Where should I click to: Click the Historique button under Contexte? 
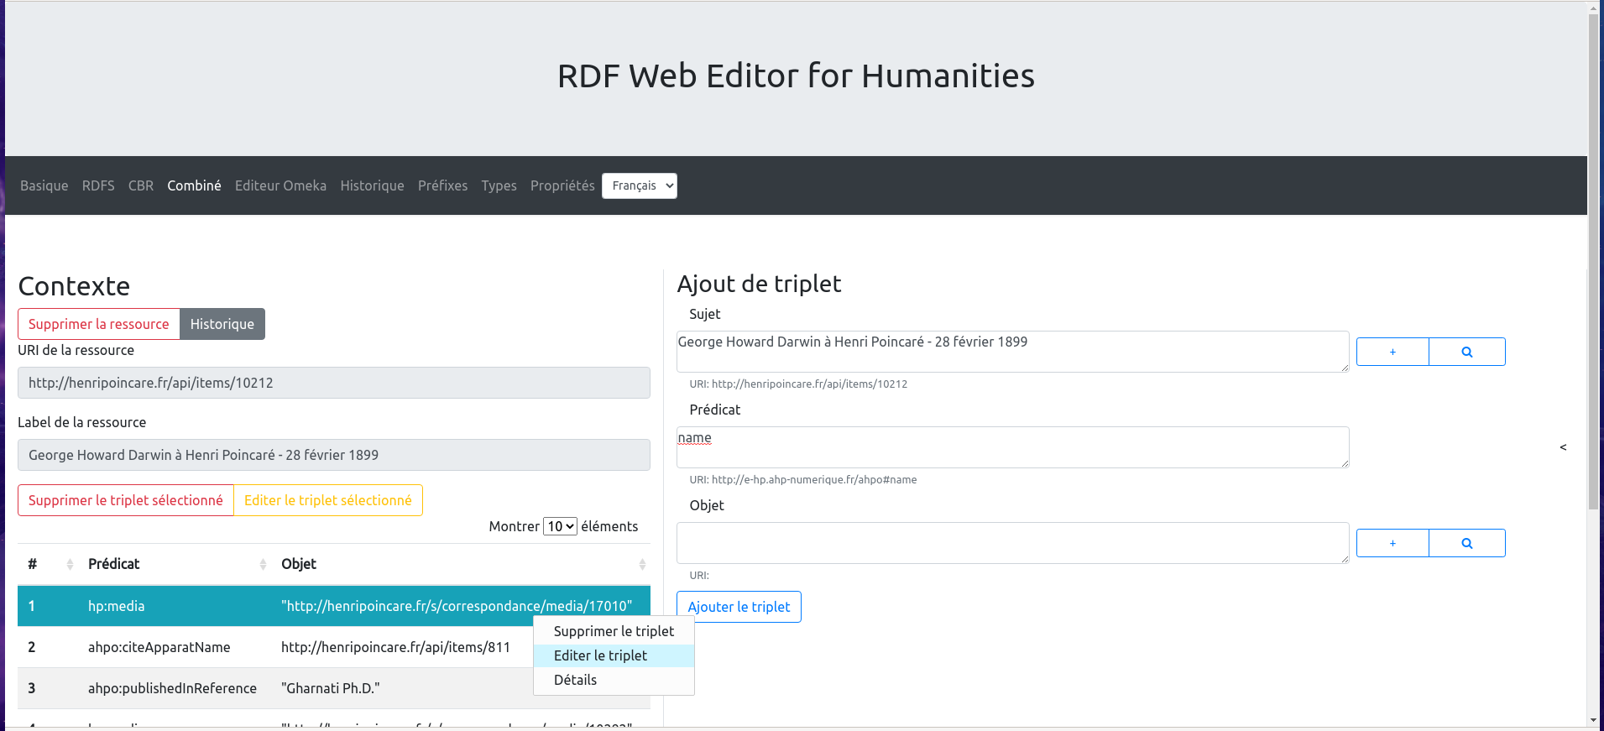point(222,324)
